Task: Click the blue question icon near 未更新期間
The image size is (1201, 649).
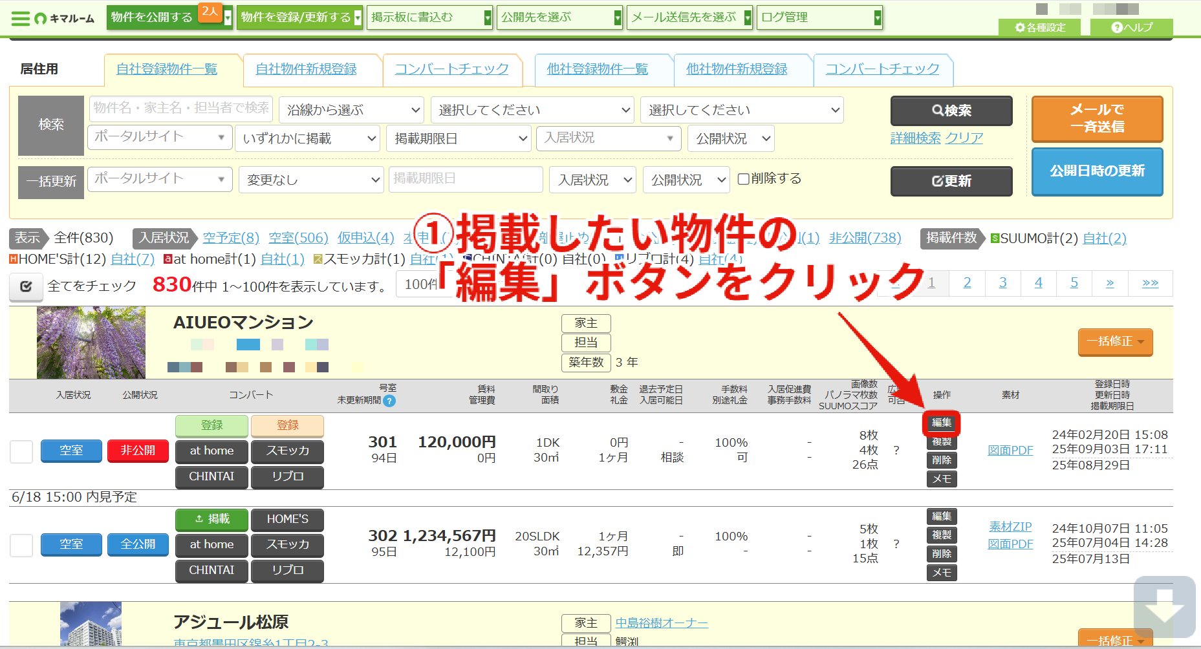Action: point(389,401)
